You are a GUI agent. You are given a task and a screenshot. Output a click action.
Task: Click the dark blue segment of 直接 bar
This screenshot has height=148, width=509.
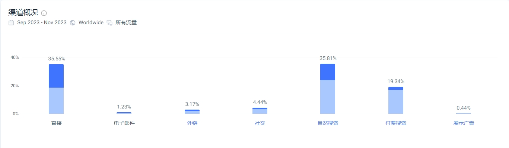click(56, 76)
